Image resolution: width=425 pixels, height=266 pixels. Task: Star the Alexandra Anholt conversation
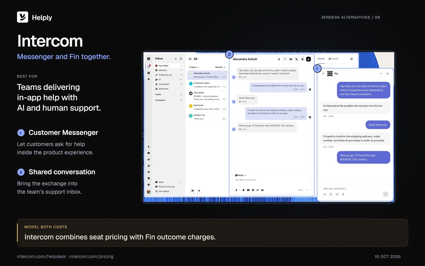point(279,59)
